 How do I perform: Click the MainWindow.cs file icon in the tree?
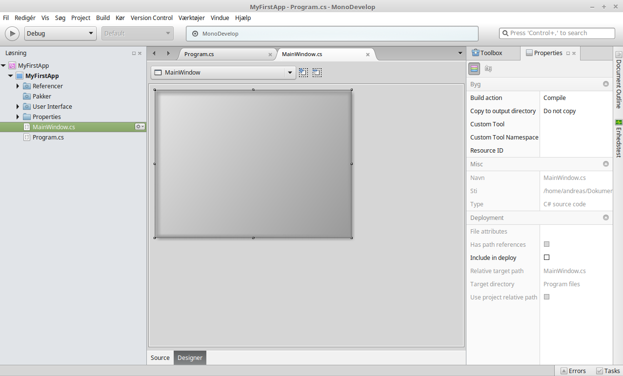27,127
